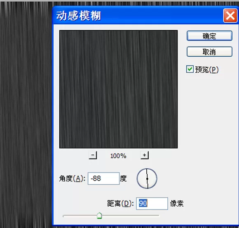This screenshot has height=228, width=239.
Task: Zoom in preview with plus button
Action: (x=145, y=155)
